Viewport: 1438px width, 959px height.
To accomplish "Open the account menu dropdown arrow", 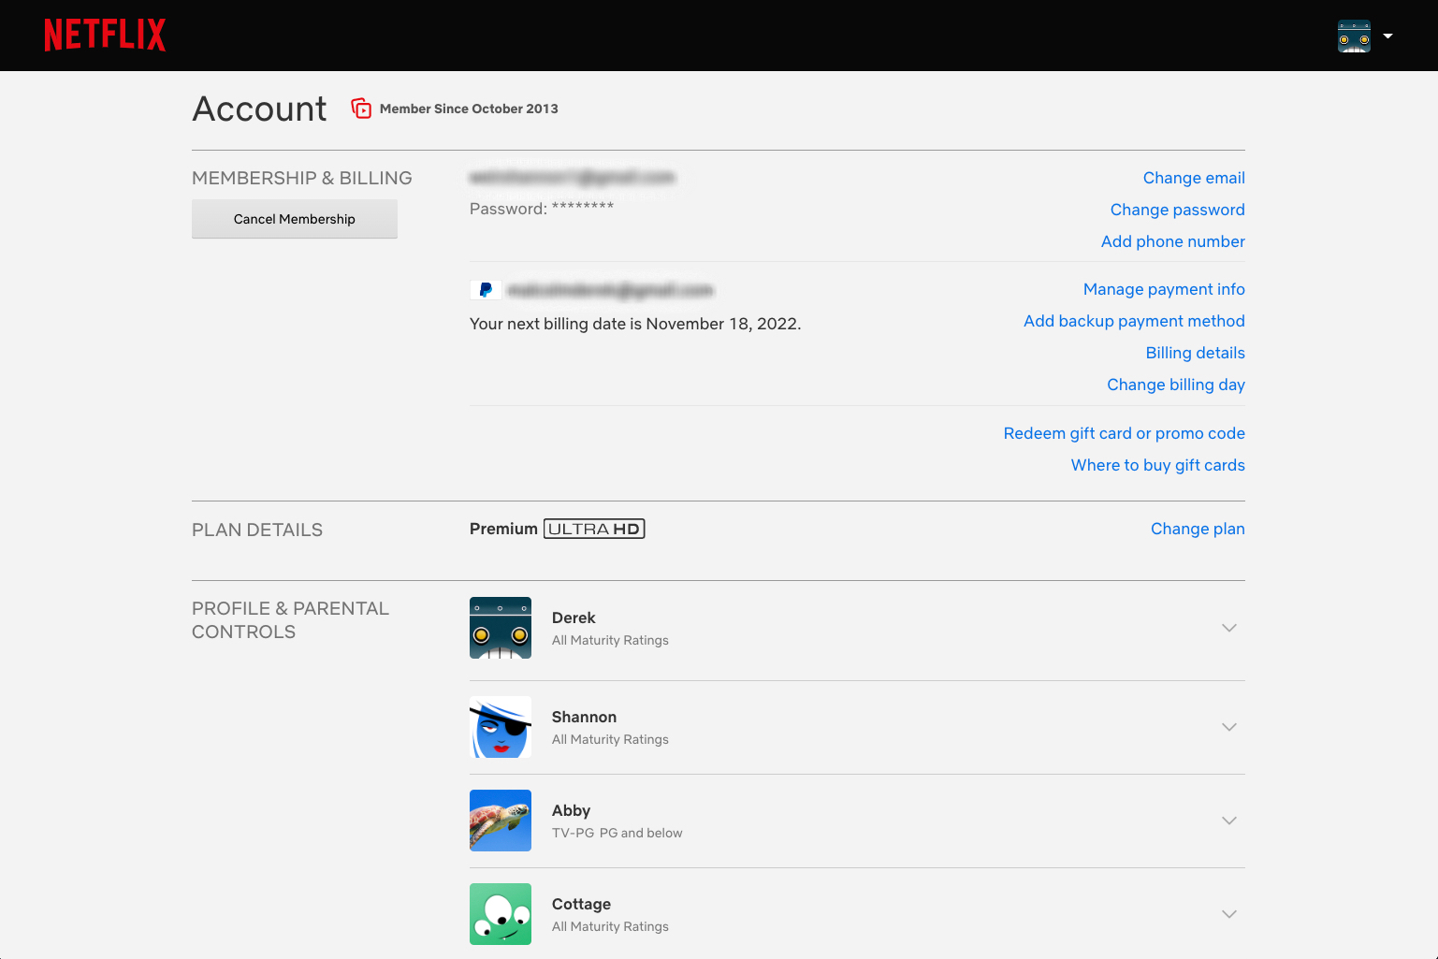I will click(x=1388, y=36).
